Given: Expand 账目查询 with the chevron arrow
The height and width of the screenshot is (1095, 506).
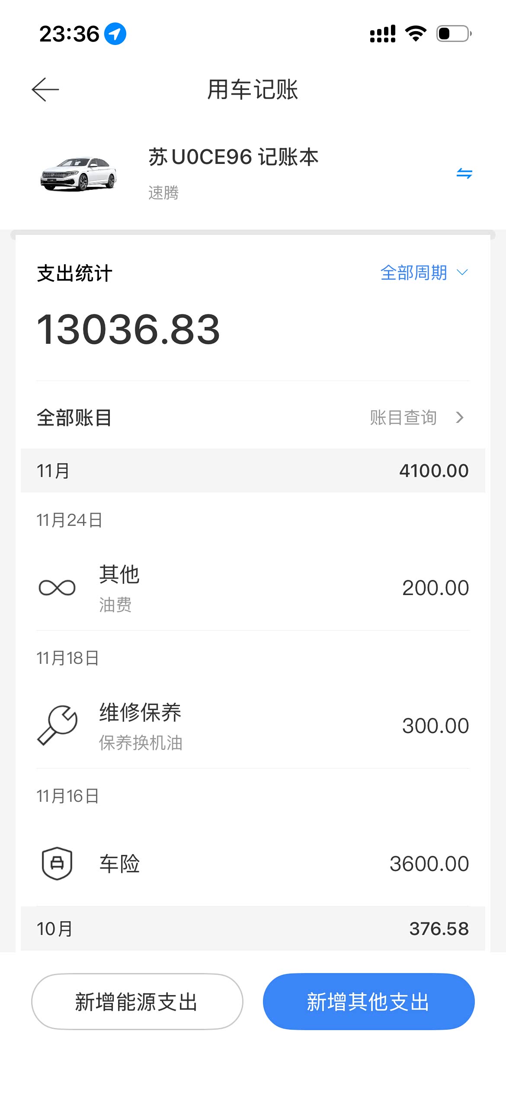Looking at the screenshot, I should point(460,418).
